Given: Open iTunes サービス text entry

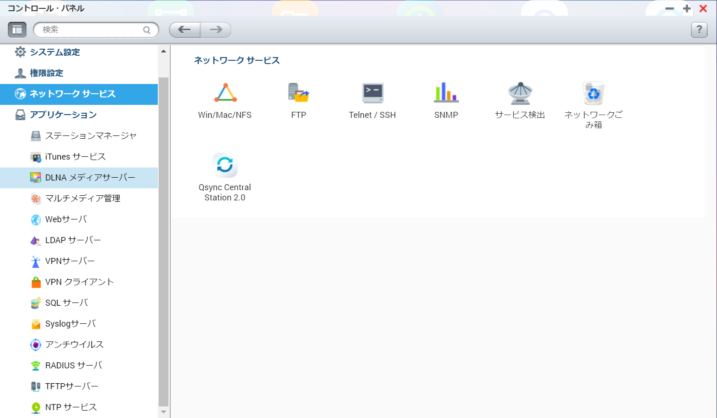Looking at the screenshot, I should pos(76,157).
